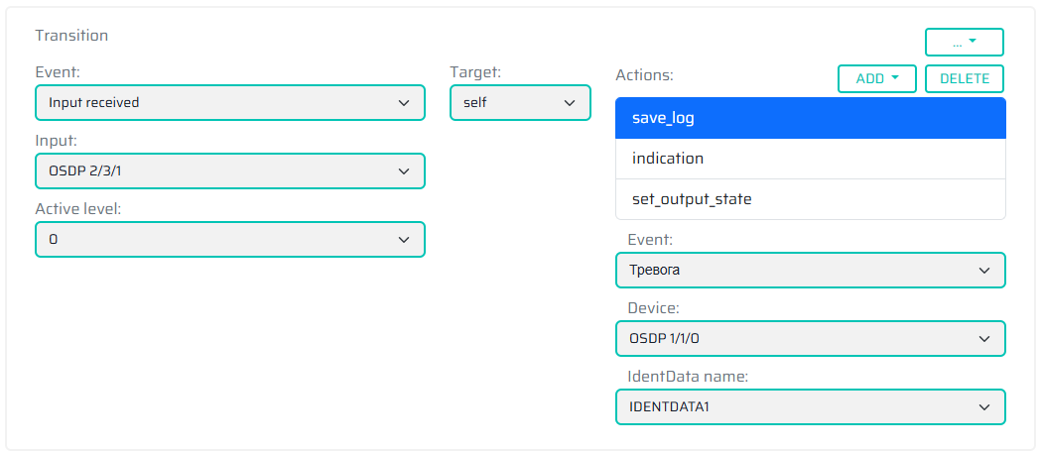Expand the "Тревога" event dropdown
The image size is (1041, 452).
pyautogui.click(x=810, y=270)
